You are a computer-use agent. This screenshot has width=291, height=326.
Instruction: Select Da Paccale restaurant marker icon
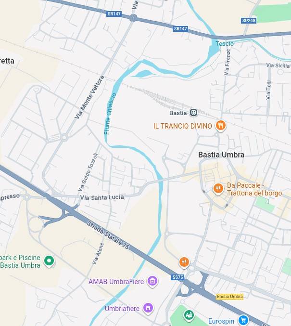coord(218,189)
